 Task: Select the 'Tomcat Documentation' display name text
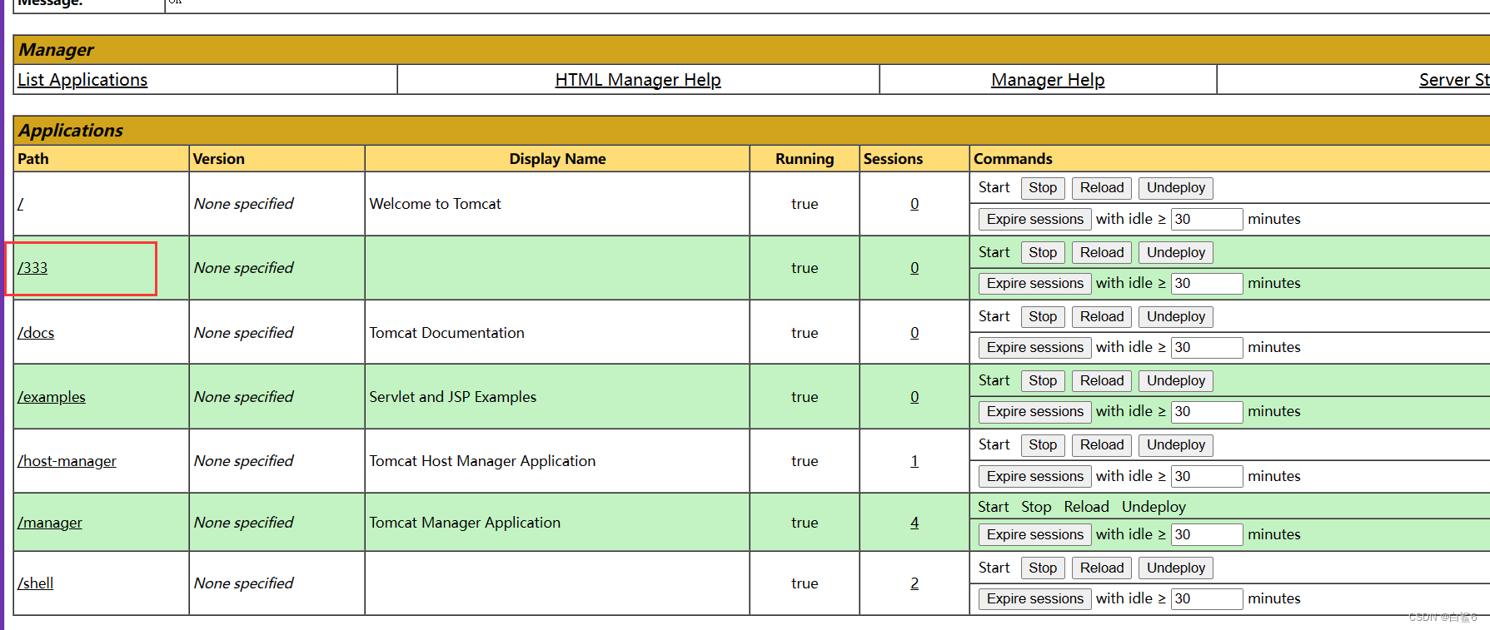pyautogui.click(x=447, y=333)
